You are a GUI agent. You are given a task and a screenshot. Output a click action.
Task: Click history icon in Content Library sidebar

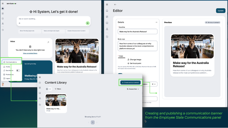(40, 105)
